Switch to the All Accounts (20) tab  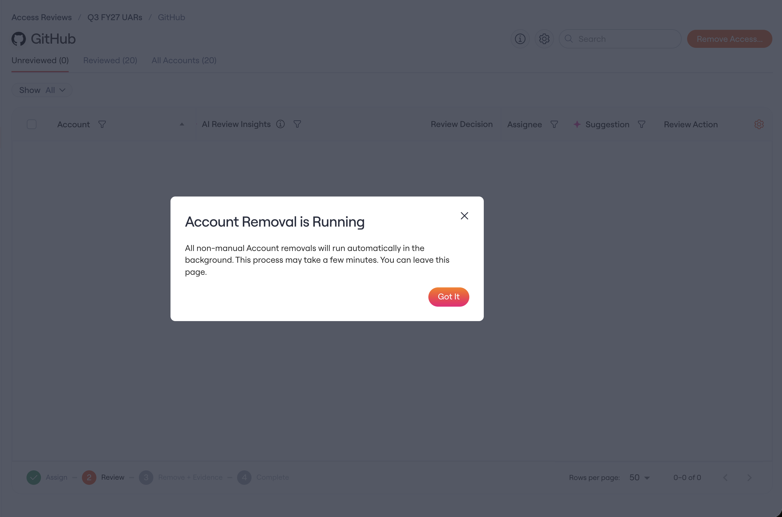click(184, 60)
